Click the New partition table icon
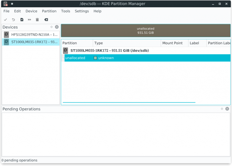Screen dimensions: 232x166 pos(22,20)
